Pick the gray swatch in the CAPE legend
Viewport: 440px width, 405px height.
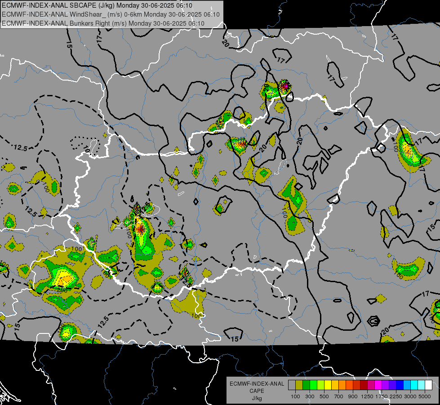coord(292,385)
